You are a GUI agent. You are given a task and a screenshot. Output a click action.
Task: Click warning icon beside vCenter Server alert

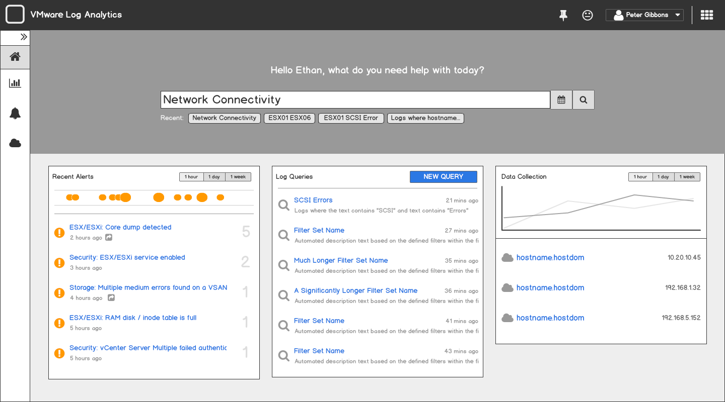(x=59, y=353)
